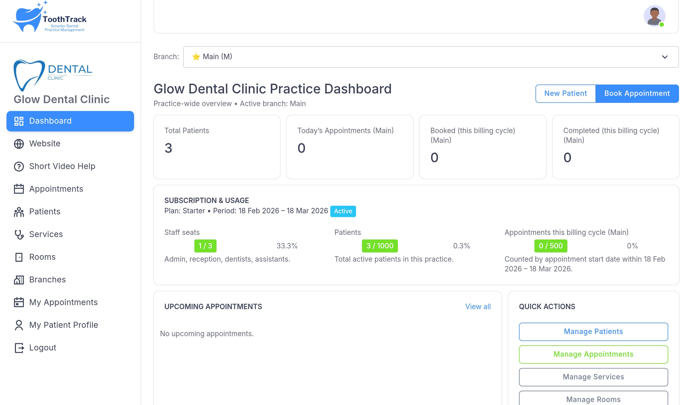Click the Logout exit icon
Screen dimensions: 692x405
click(x=19, y=348)
